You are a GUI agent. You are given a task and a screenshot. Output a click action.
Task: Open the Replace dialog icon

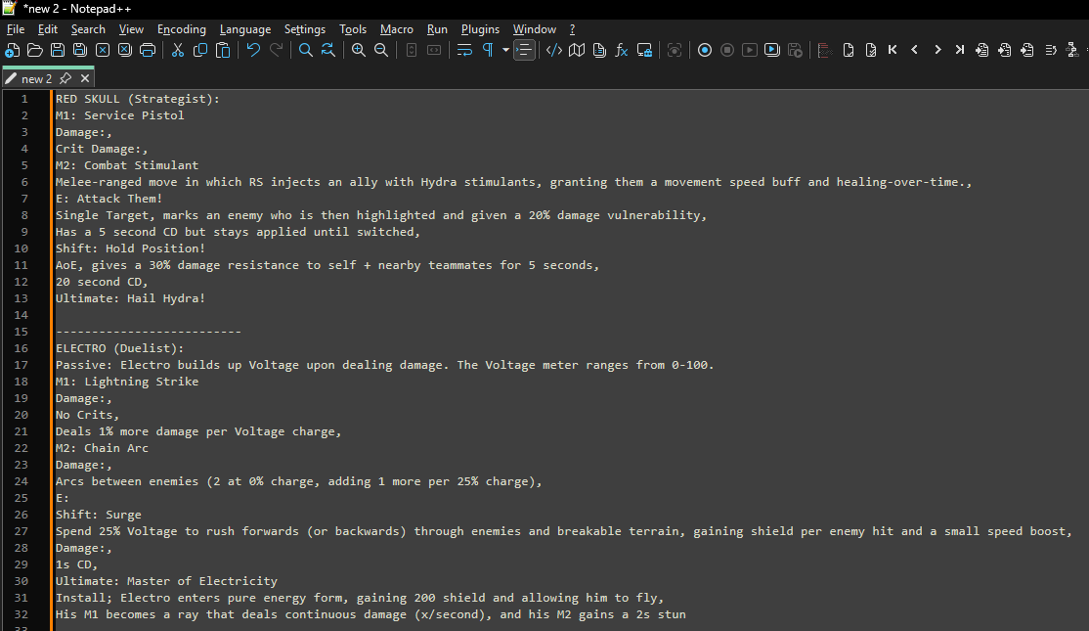tap(327, 50)
